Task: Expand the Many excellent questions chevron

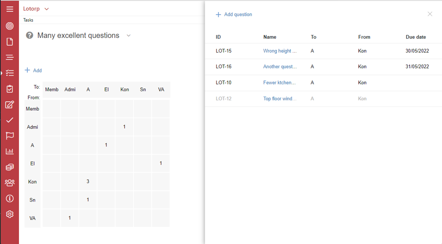Action: click(x=129, y=36)
